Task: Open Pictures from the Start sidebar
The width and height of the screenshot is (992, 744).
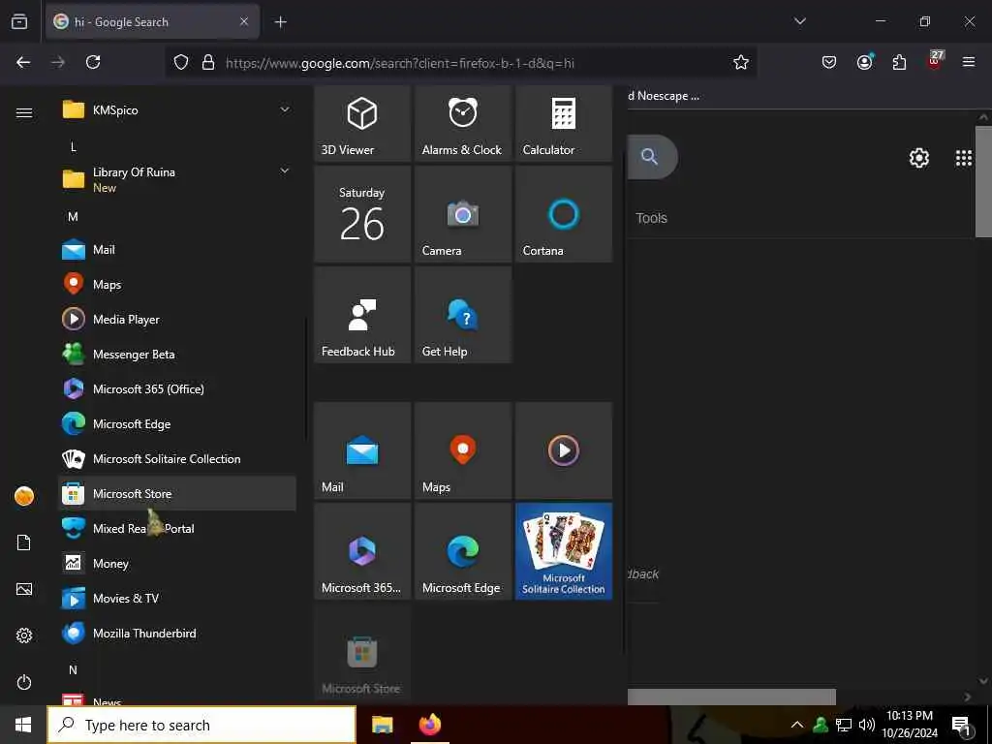Action: pos(24,589)
